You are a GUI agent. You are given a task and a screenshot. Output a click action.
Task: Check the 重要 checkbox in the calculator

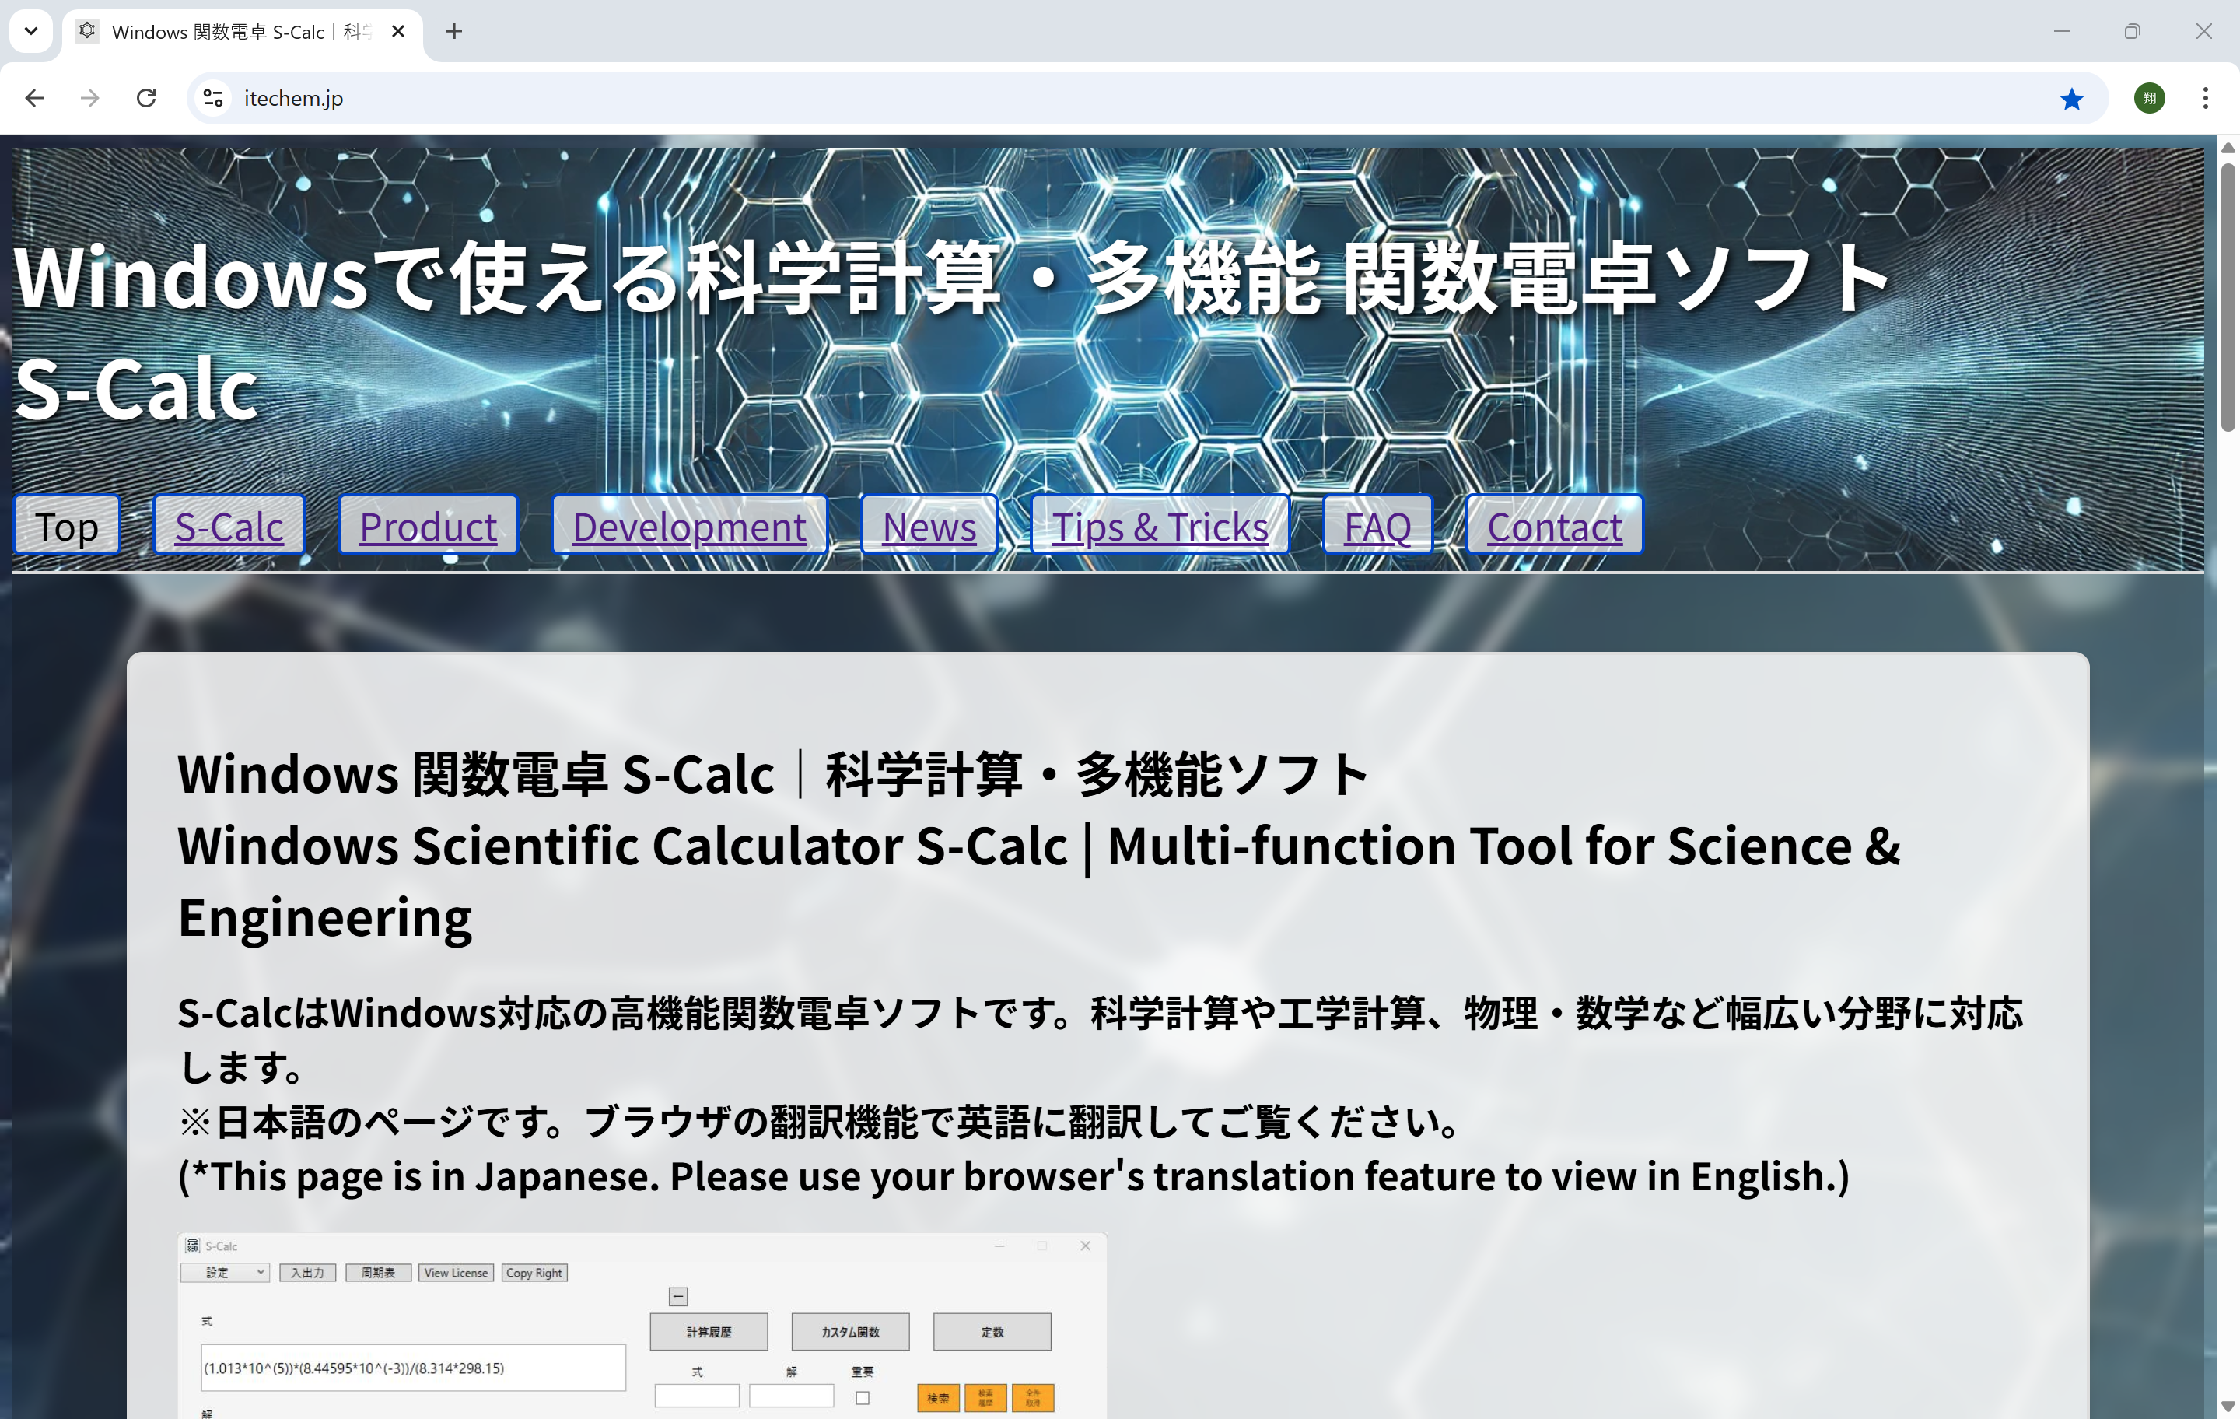[x=862, y=1396]
